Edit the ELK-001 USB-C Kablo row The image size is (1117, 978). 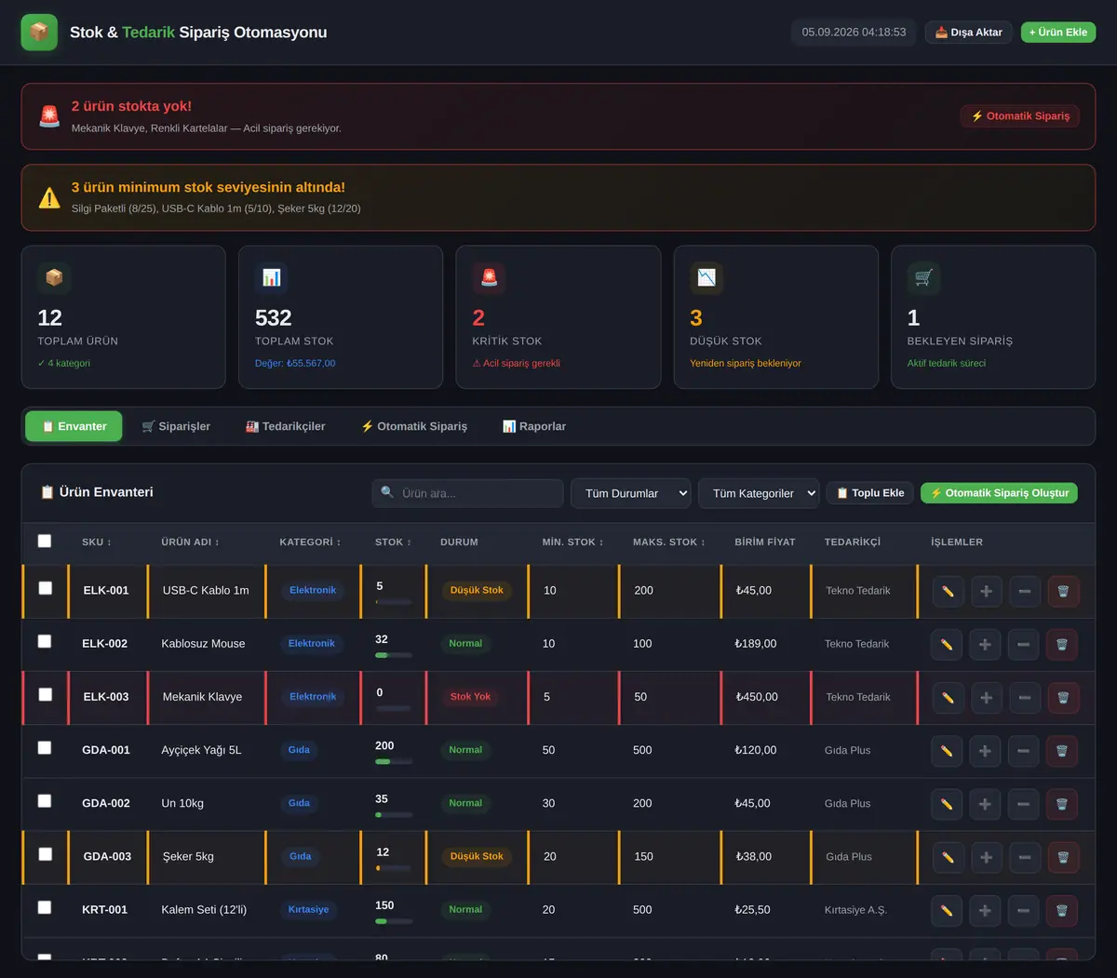(948, 591)
